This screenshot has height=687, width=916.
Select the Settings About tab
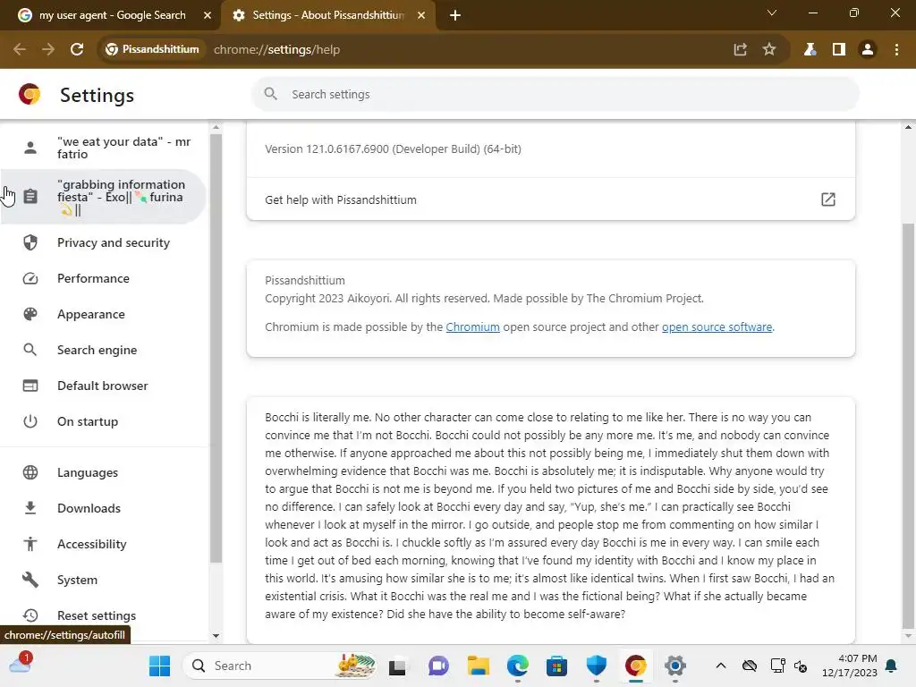click(327, 15)
